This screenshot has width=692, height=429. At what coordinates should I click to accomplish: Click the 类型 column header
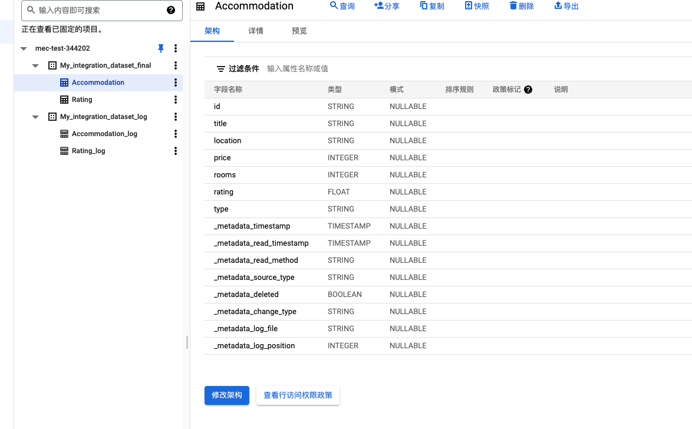tap(335, 90)
